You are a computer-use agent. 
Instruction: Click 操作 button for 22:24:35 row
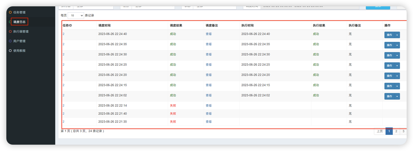click(389, 45)
